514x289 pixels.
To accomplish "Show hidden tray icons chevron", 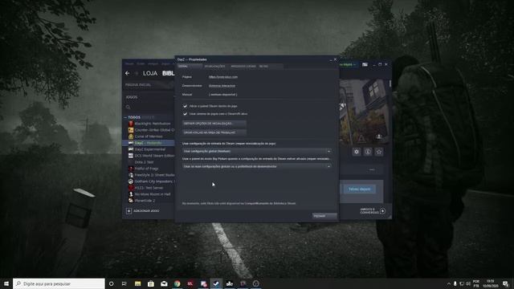I will point(449,283).
